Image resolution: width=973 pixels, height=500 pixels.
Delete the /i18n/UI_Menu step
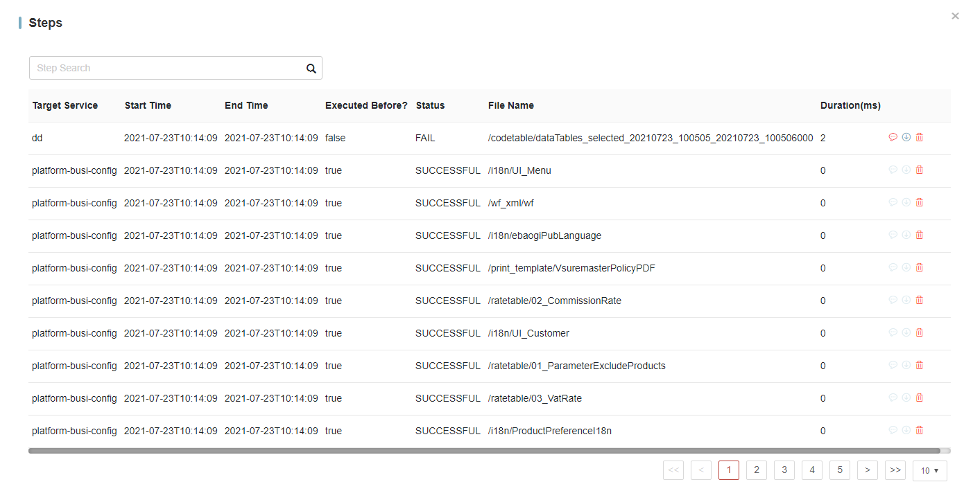tap(920, 170)
